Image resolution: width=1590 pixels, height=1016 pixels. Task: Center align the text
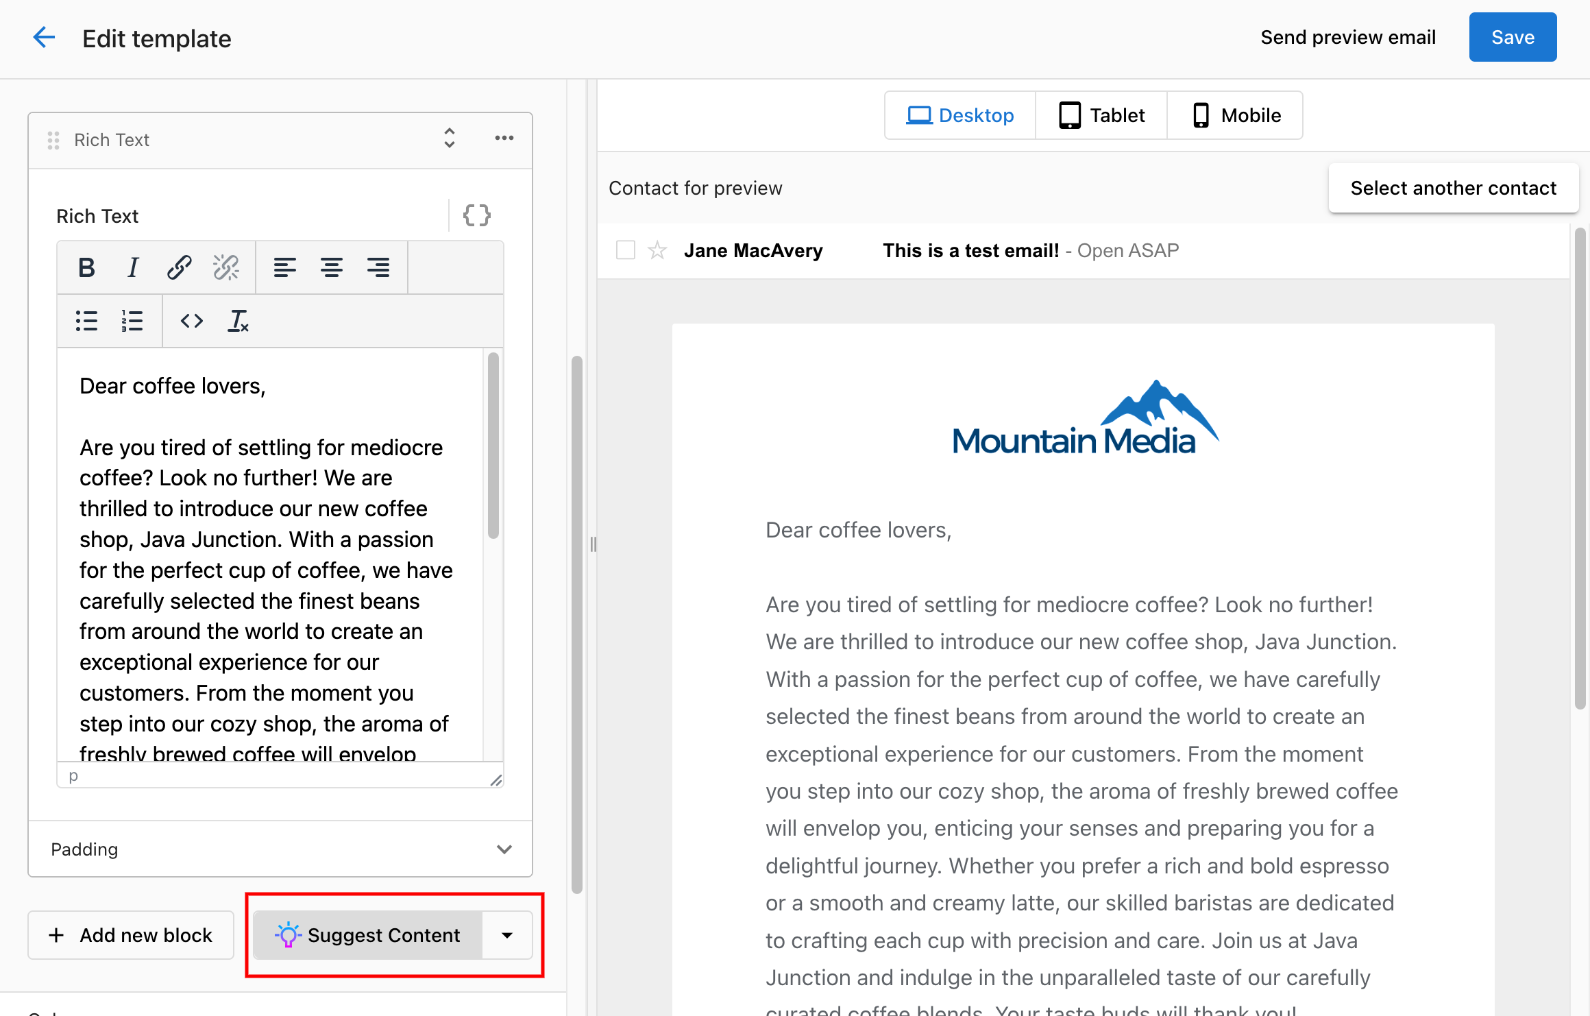332,267
